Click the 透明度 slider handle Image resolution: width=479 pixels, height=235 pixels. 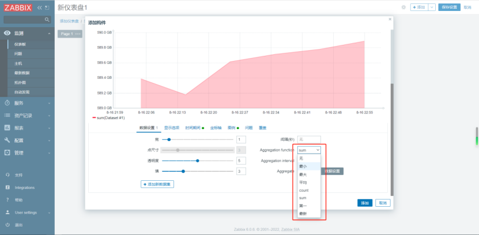(x=197, y=161)
